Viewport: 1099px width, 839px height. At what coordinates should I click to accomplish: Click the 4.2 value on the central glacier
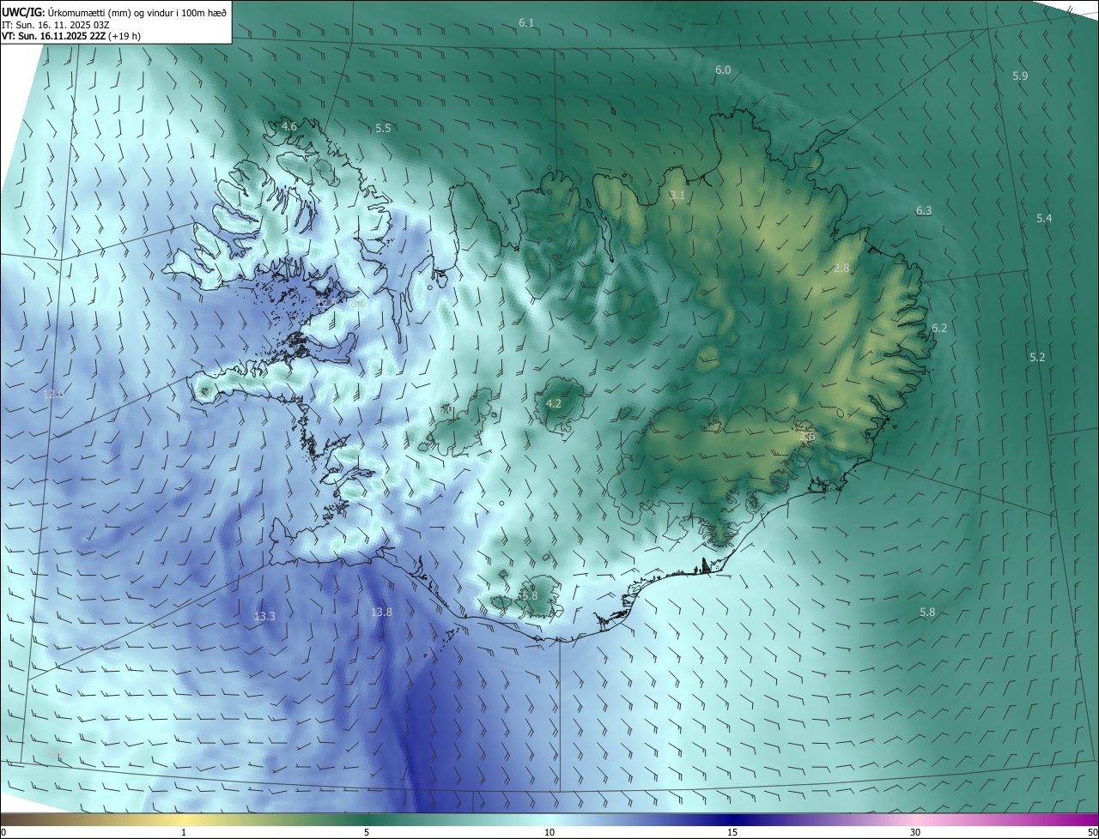[554, 404]
